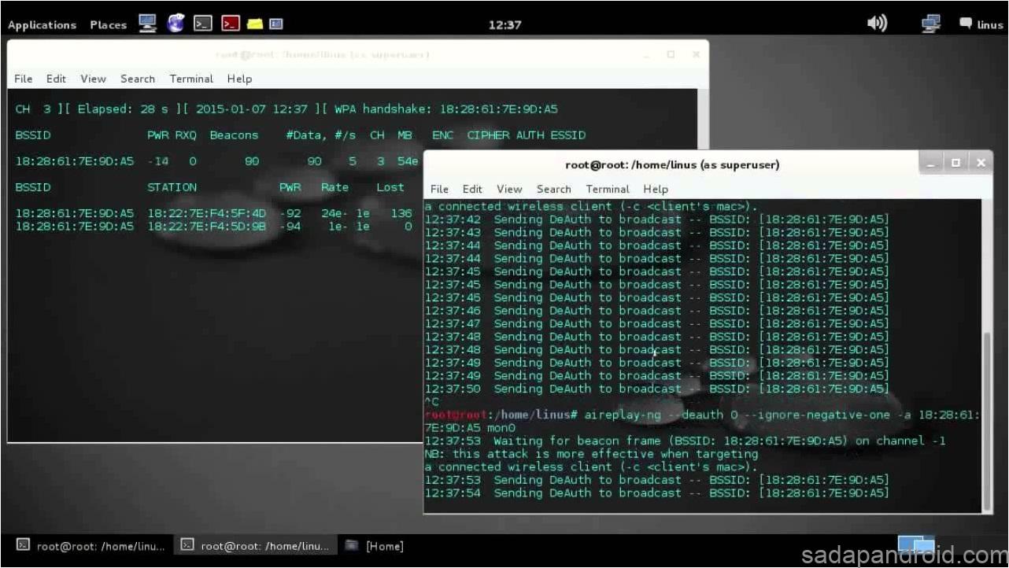Open the red root terminal launcher

[x=230, y=24]
